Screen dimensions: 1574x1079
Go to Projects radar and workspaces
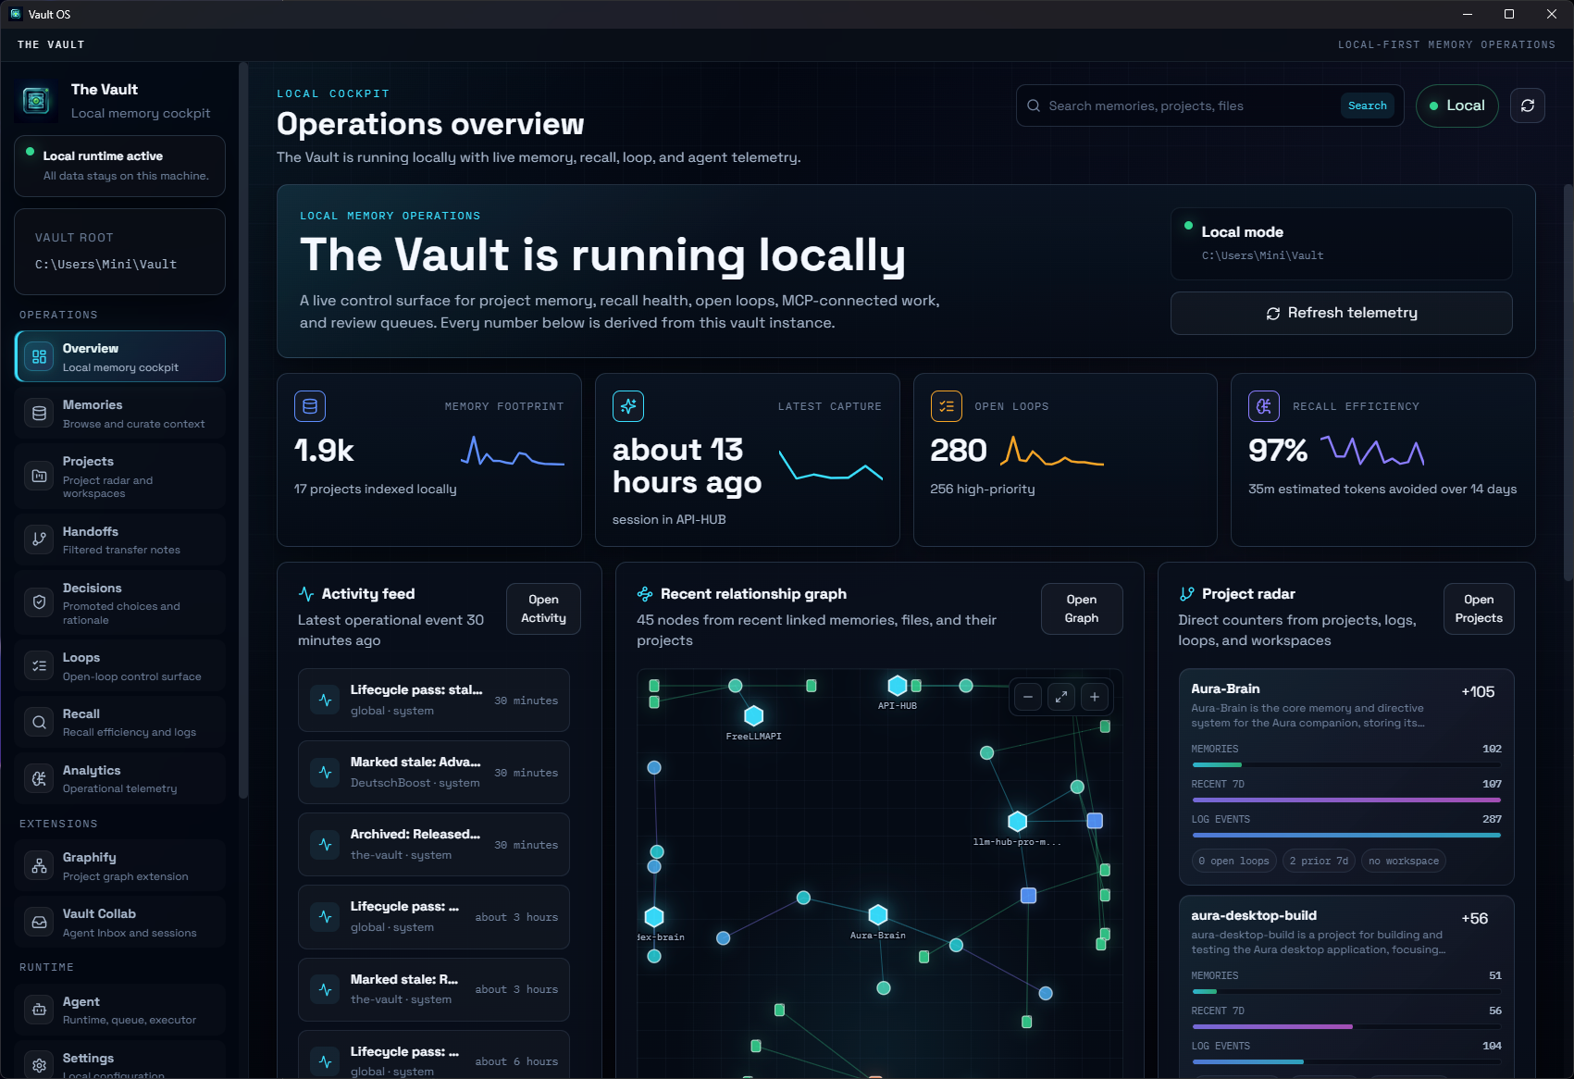click(x=120, y=476)
